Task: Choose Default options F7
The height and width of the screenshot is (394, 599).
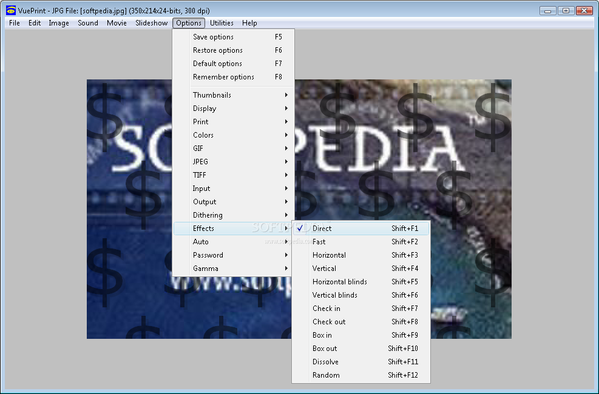Action: (x=234, y=64)
